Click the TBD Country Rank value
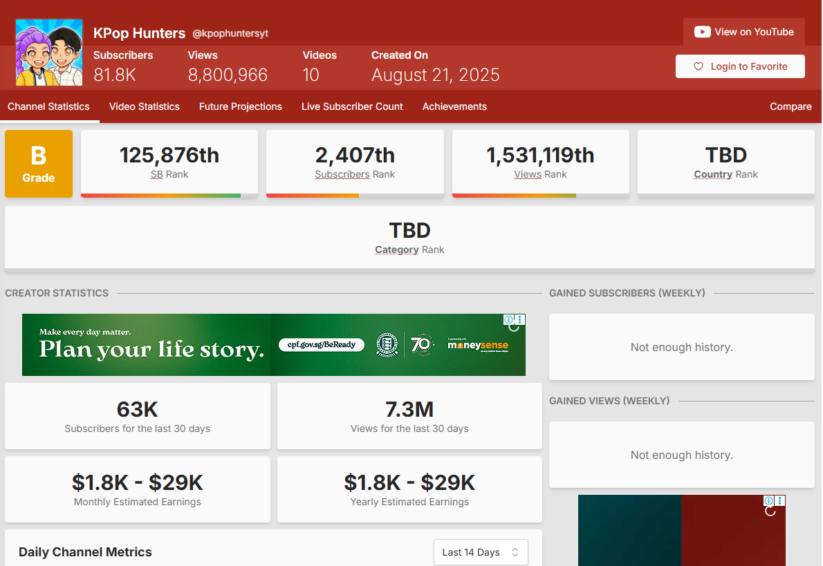The image size is (823, 566). 726,155
